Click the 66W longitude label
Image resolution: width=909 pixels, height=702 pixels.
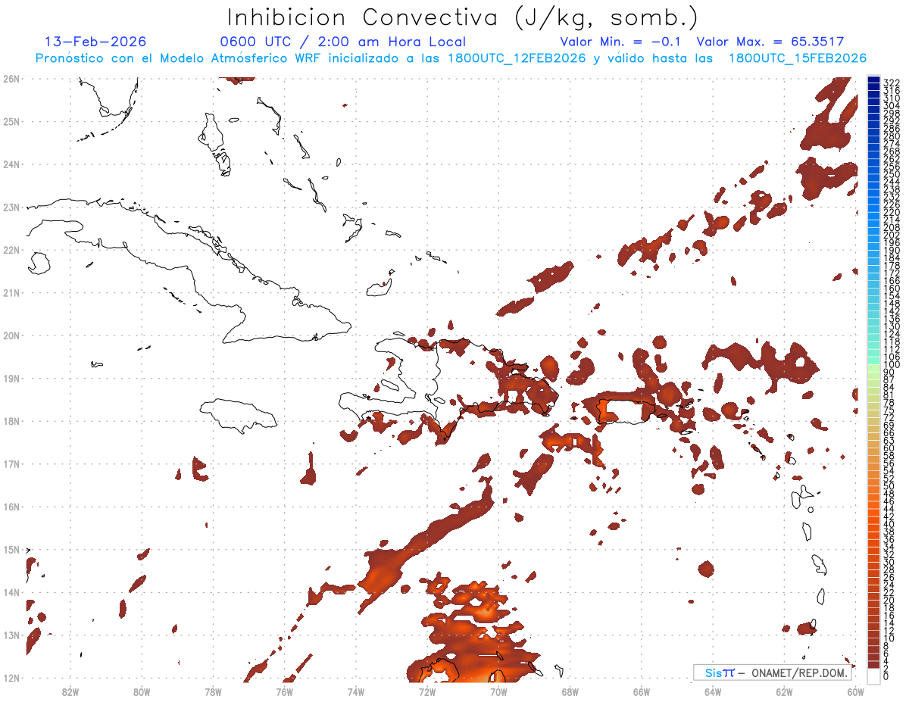tap(642, 691)
